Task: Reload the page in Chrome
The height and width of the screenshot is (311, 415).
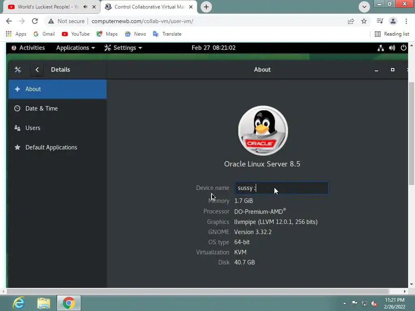Action: 35,21
